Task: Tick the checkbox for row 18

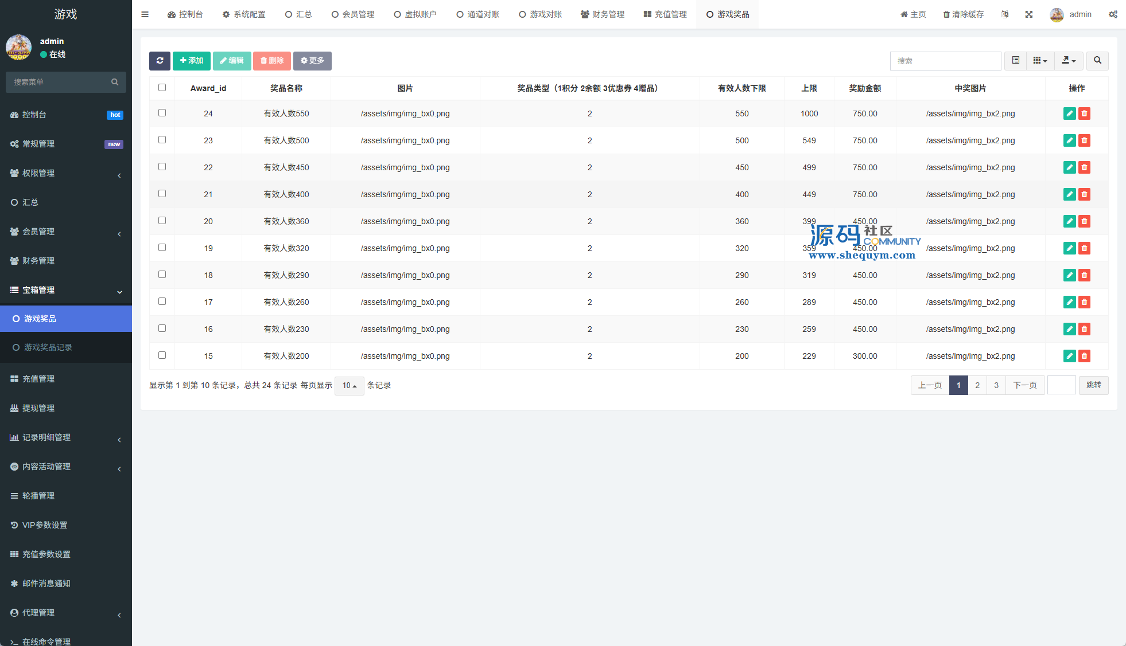Action: pos(162,275)
